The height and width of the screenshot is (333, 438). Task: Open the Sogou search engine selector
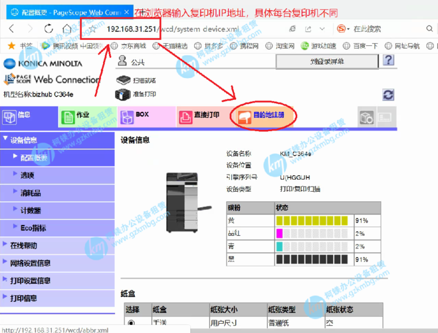pos(344,29)
